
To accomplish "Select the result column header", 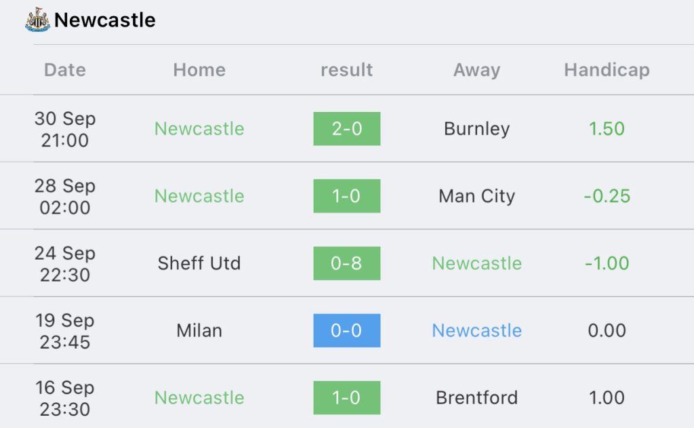I will coord(346,70).
